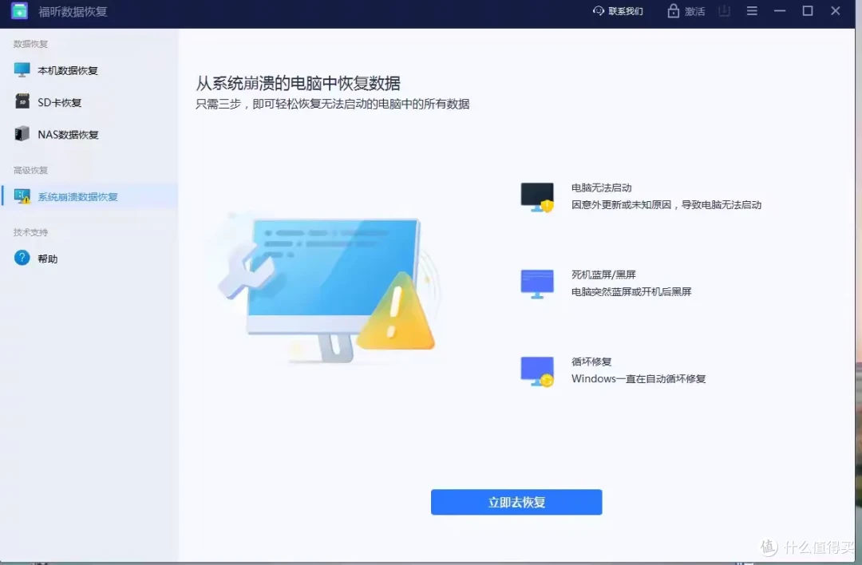Image resolution: width=862 pixels, height=565 pixels.
Task: Click the SD card icon
Action: [22, 101]
